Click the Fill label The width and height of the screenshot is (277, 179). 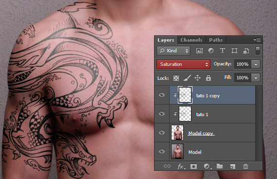tap(228, 77)
